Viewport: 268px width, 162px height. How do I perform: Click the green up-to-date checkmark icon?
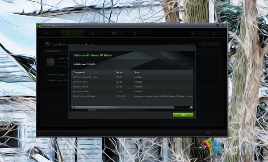tap(47, 44)
